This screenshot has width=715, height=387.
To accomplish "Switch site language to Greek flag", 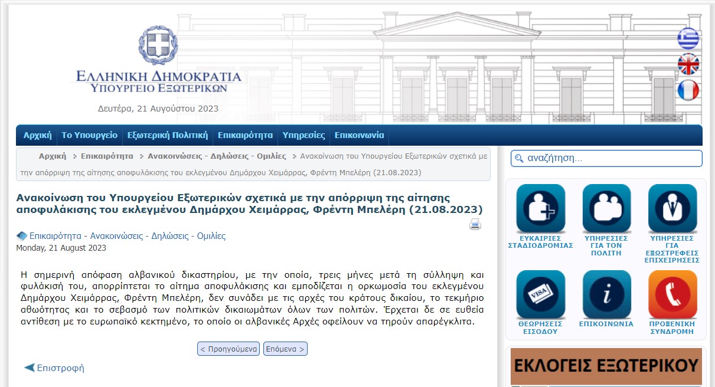I will 688,39.
